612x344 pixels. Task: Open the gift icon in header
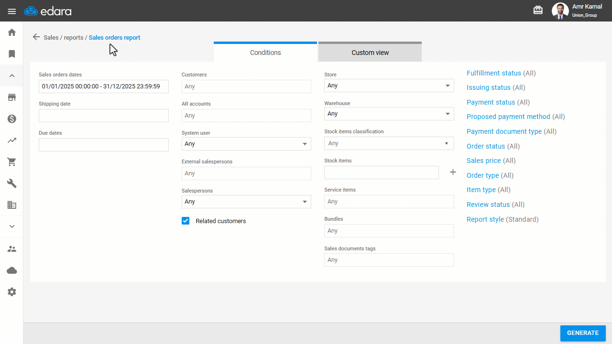[538, 10]
